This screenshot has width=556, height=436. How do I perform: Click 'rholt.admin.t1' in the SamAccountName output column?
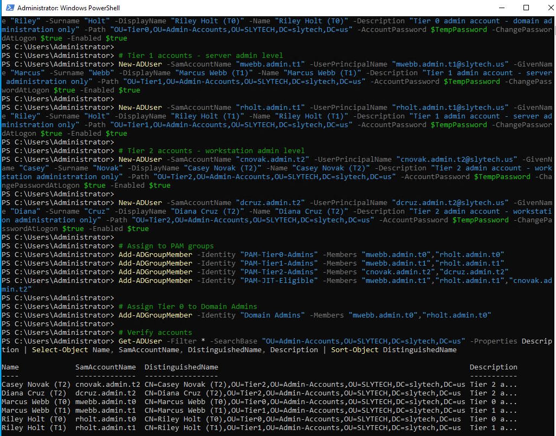point(105,428)
